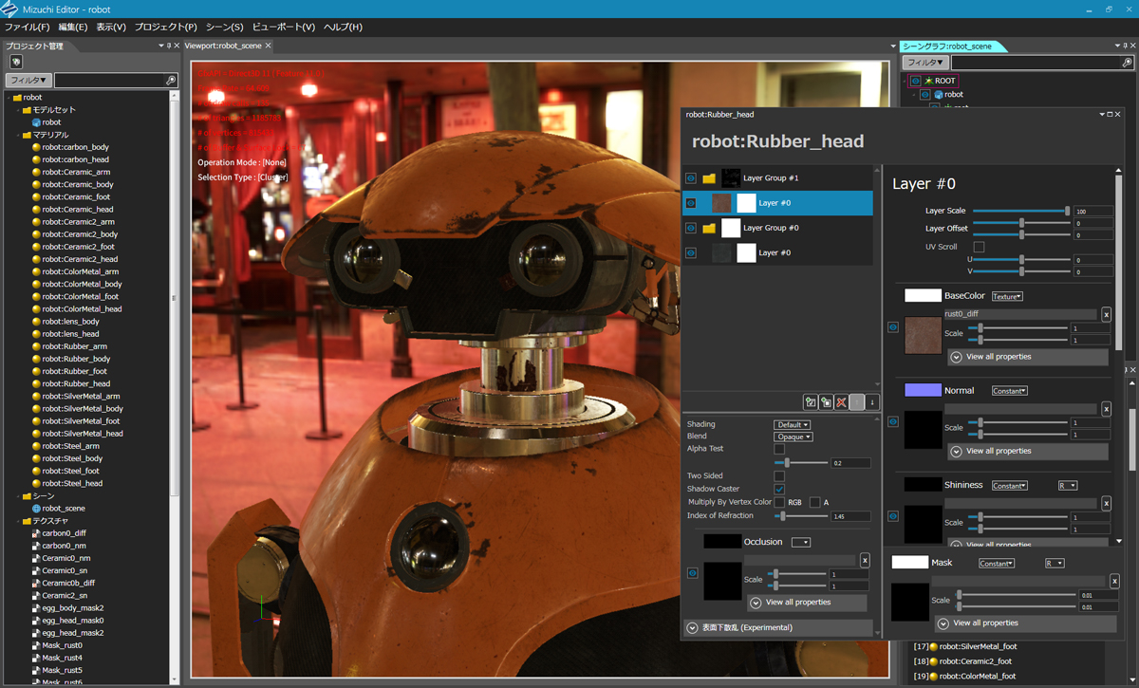The height and width of the screenshot is (688, 1139).
Task: Open the フィルタ dropdown in project panel
Action: tap(28, 81)
